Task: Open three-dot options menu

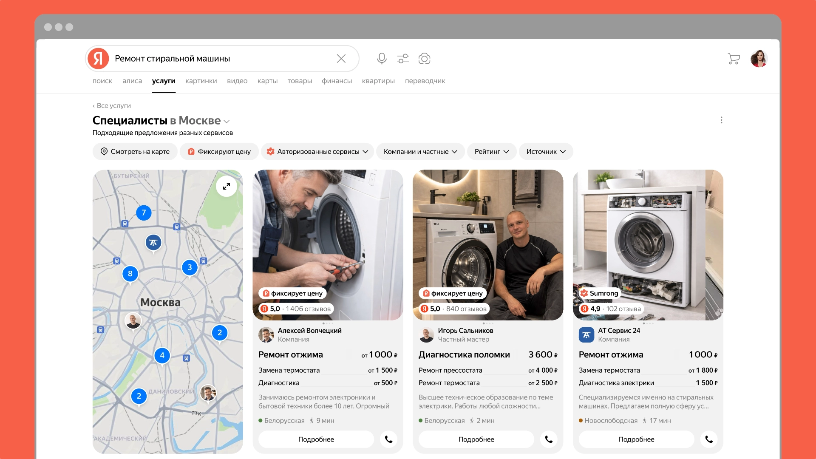Action: (x=721, y=120)
